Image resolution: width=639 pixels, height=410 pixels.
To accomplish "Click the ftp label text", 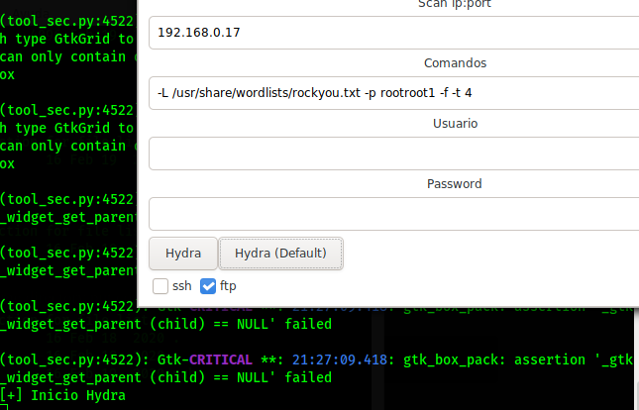I will coord(228,286).
